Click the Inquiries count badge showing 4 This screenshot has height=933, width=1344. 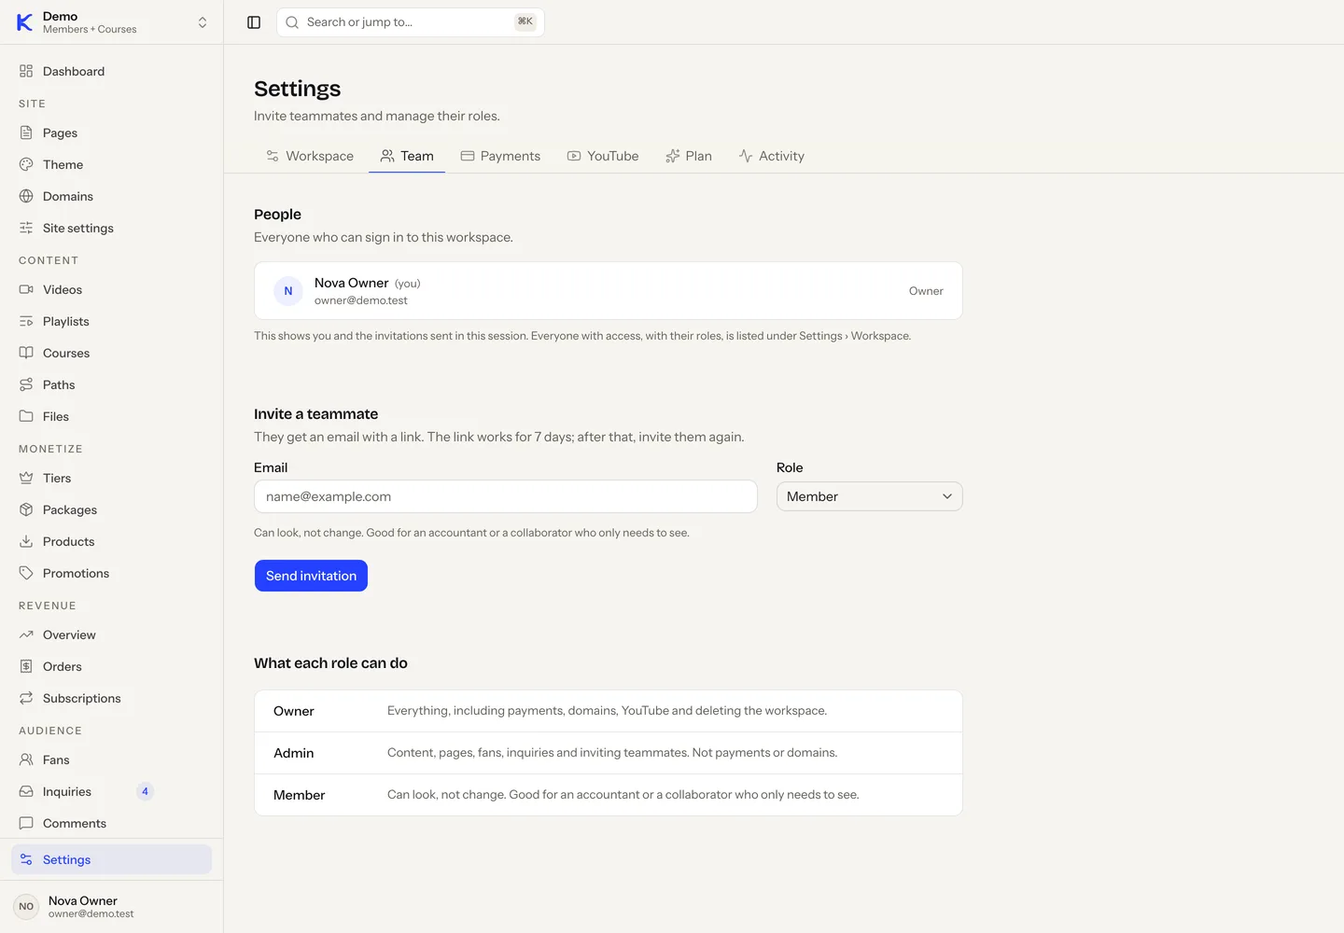pos(145,791)
